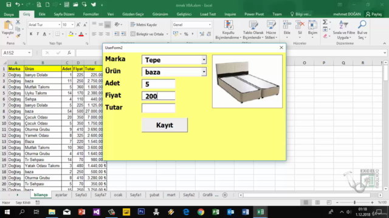Click the Cut scissors icon
389x218 pixels.
pos(18,22)
